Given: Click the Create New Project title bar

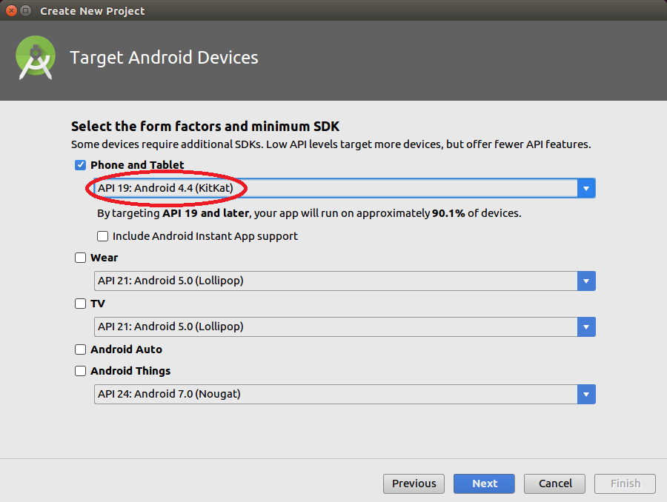Looking at the screenshot, I should 333,11.
